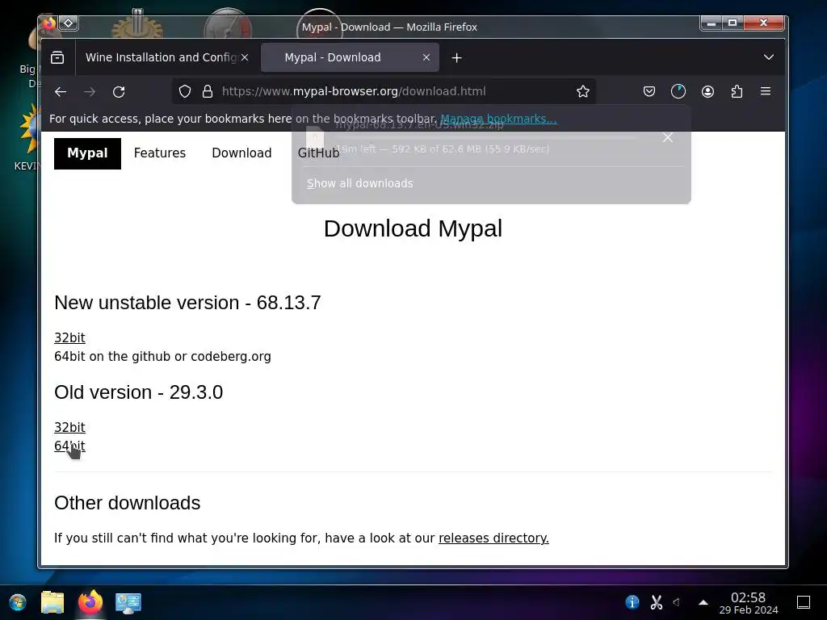Screen dimensions: 827x620
Task: Open the Start menu orb
Action: coord(18,602)
